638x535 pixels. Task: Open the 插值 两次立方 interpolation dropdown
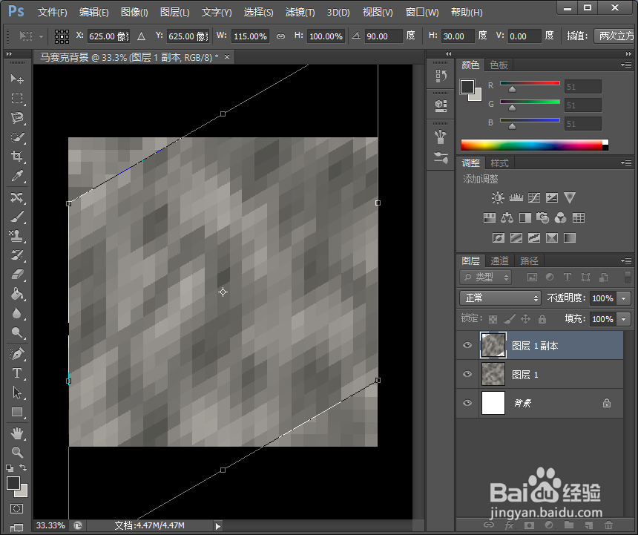click(x=615, y=36)
